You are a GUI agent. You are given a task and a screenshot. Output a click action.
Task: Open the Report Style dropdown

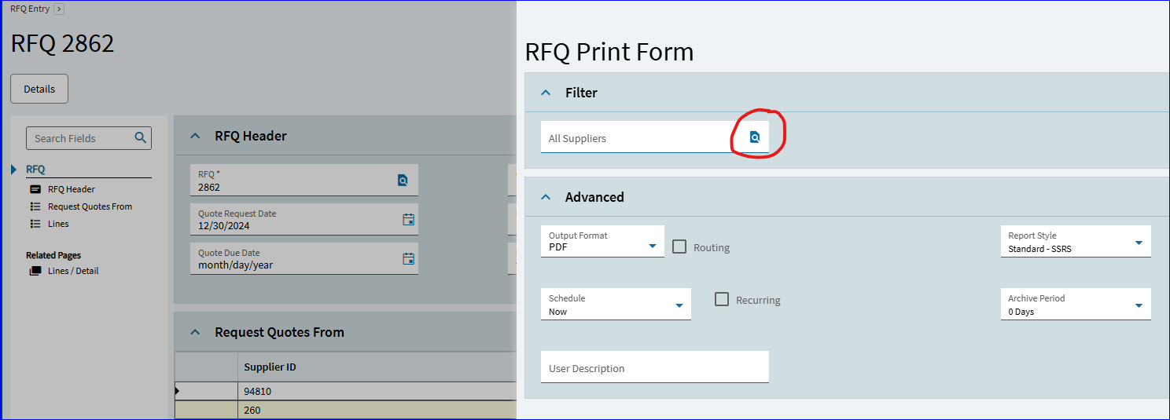click(x=1076, y=241)
